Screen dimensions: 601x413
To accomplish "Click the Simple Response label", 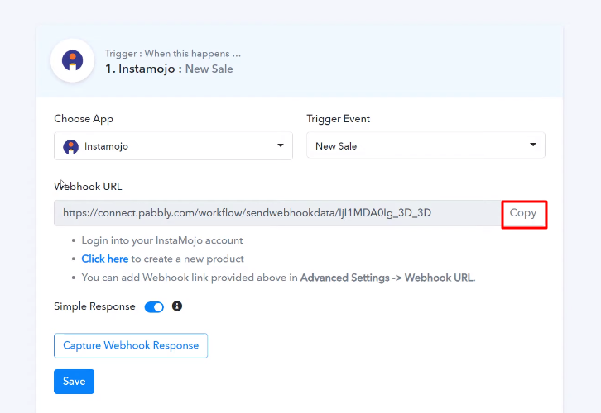I will click(94, 306).
